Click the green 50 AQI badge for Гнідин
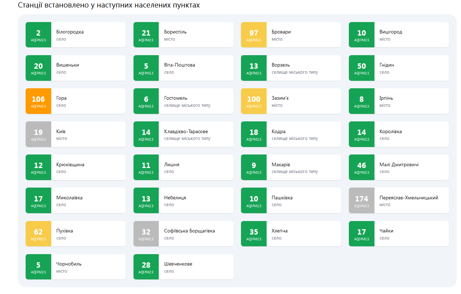 pyautogui.click(x=361, y=68)
